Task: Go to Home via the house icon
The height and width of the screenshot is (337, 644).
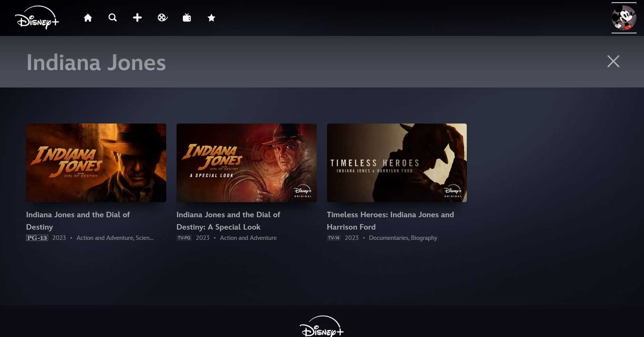Action: point(88,18)
